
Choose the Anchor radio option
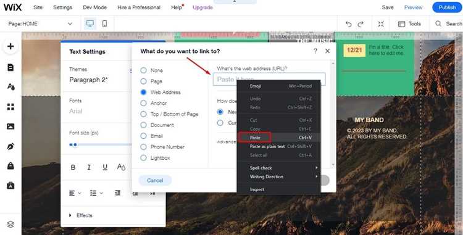(x=154, y=103)
